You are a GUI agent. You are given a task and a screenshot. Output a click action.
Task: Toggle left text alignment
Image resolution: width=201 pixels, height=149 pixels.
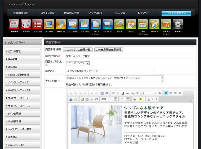pos(166,93)
